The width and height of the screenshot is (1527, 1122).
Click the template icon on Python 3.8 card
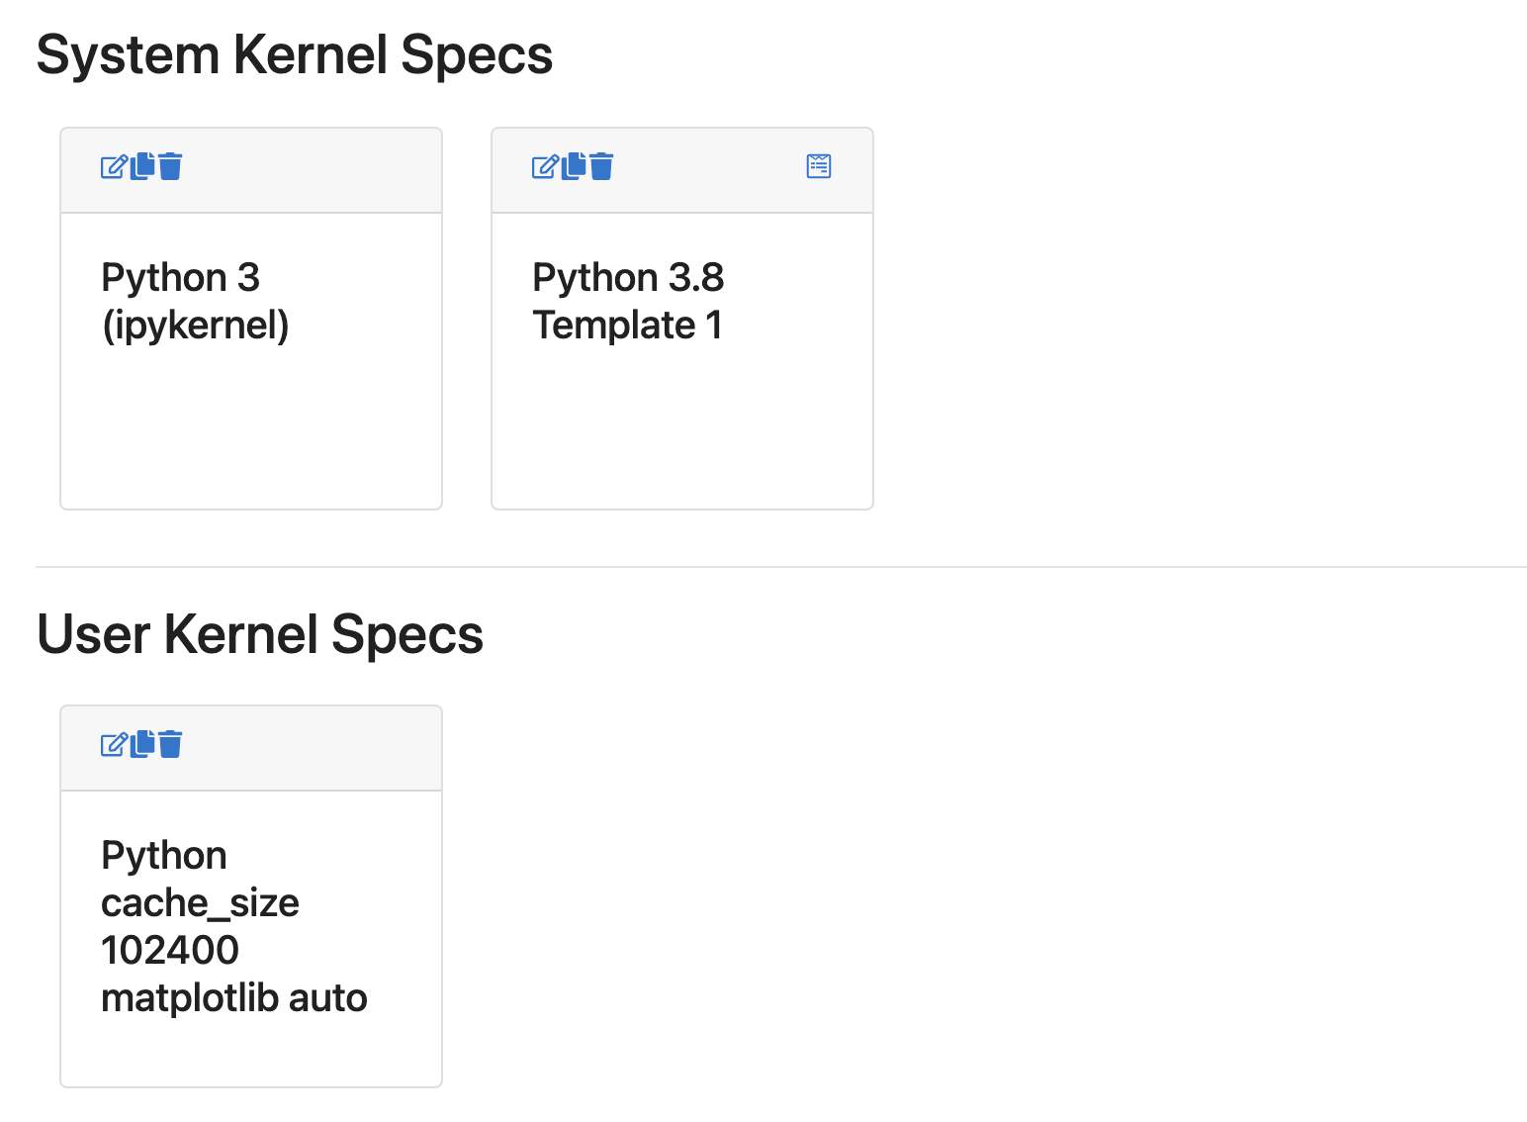point(819,166)
